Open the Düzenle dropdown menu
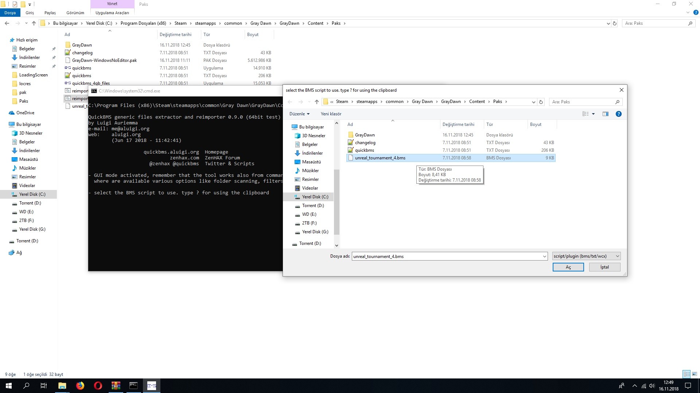The height and width of the screenshot is (393, 700). (299, 114)
